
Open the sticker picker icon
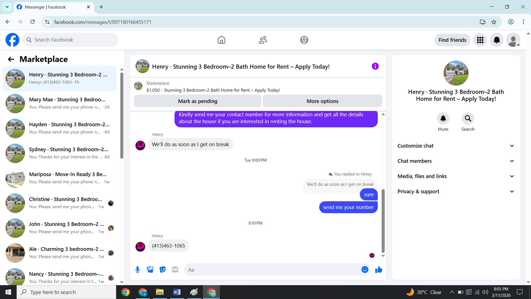point(163,270)
